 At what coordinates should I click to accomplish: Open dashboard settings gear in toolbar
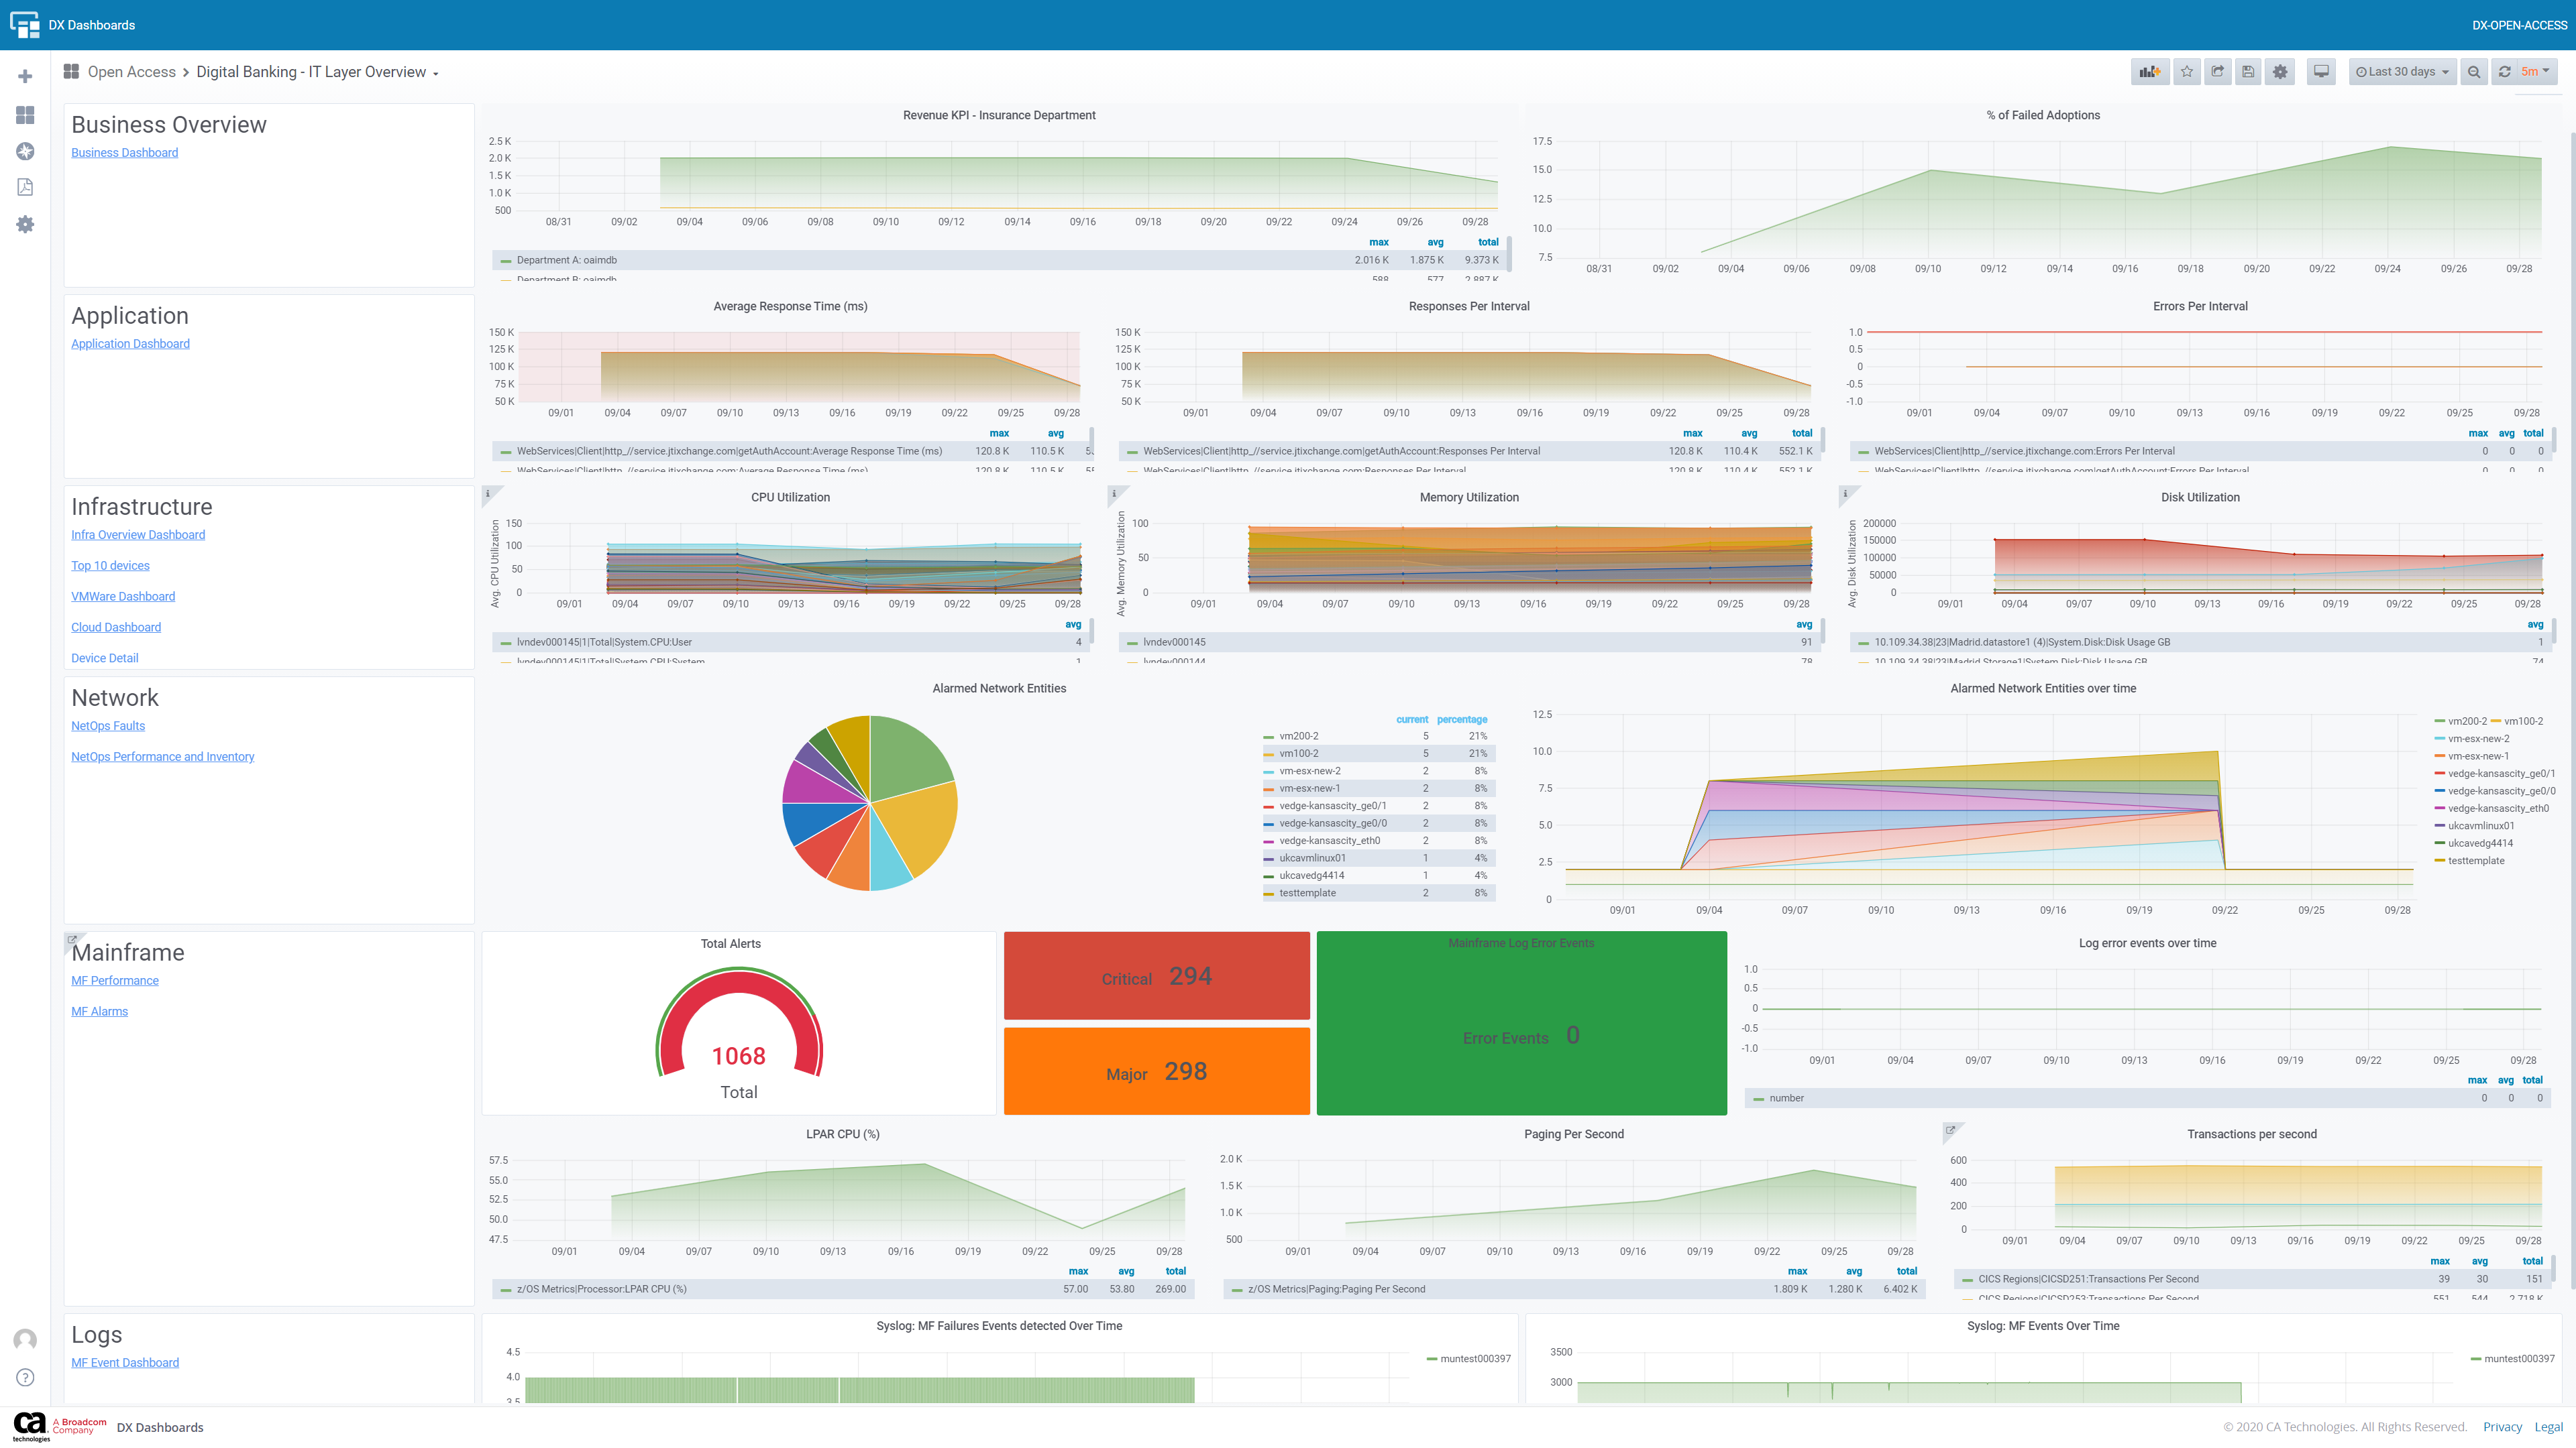2280,72
